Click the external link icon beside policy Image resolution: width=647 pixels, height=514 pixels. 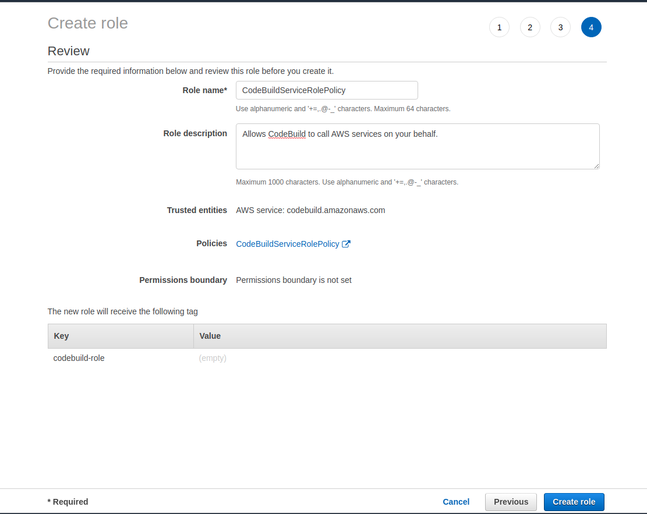pyautogui.click(x=346, y=244)
